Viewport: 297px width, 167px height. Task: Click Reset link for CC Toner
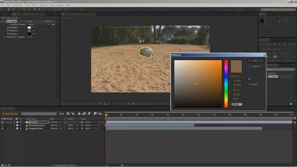pyautogui.click(x=30, y=21)
